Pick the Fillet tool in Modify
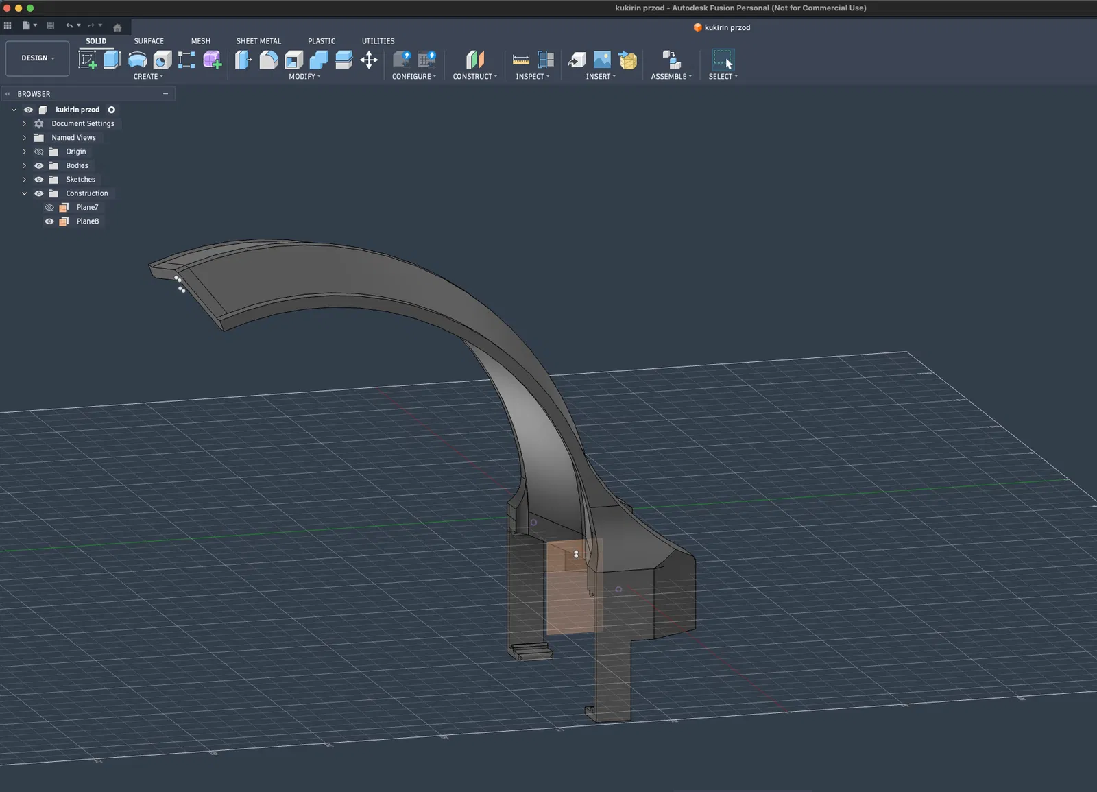This screenshot has width=1097, height=792. click(x=269, y=60)
